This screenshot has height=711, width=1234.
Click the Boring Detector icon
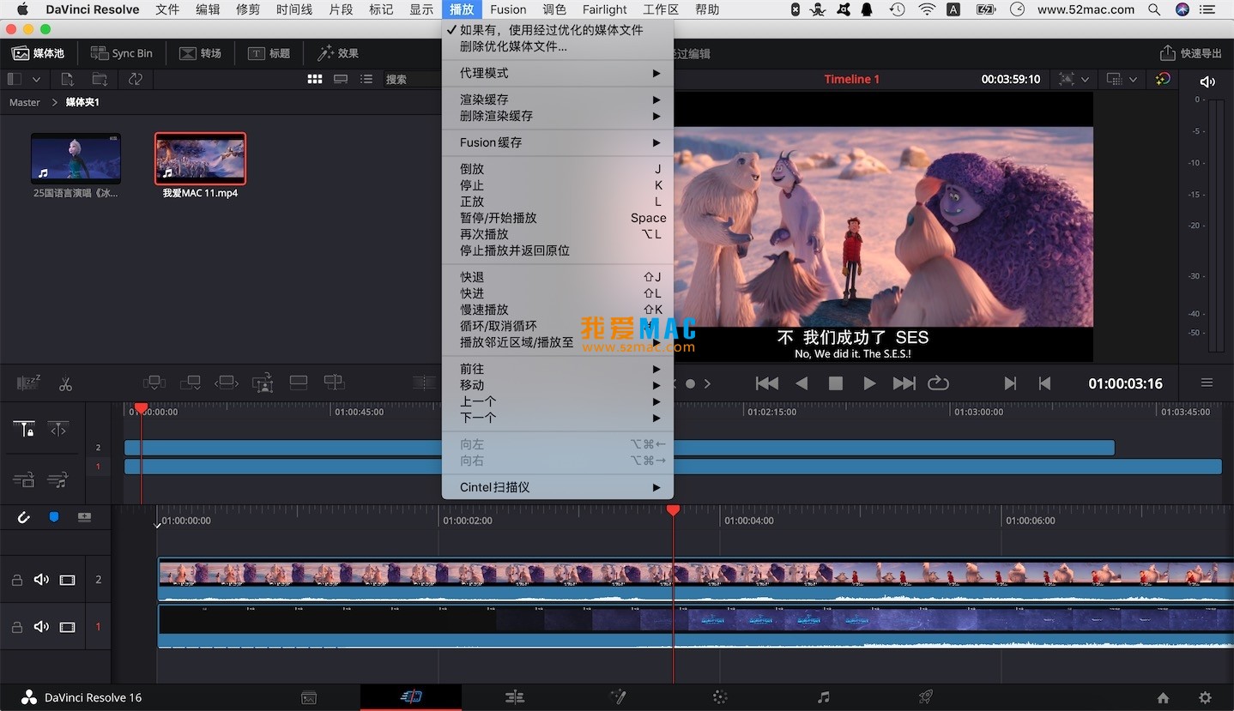pos(28,383)
